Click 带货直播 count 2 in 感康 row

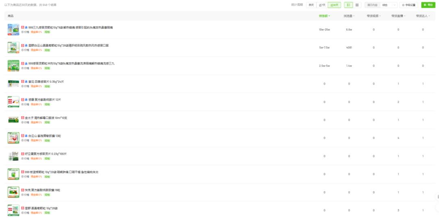(x=398, y=102)
